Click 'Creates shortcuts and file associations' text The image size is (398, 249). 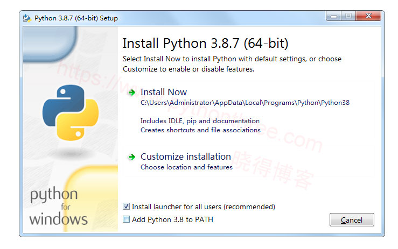[x=200, y=130]
